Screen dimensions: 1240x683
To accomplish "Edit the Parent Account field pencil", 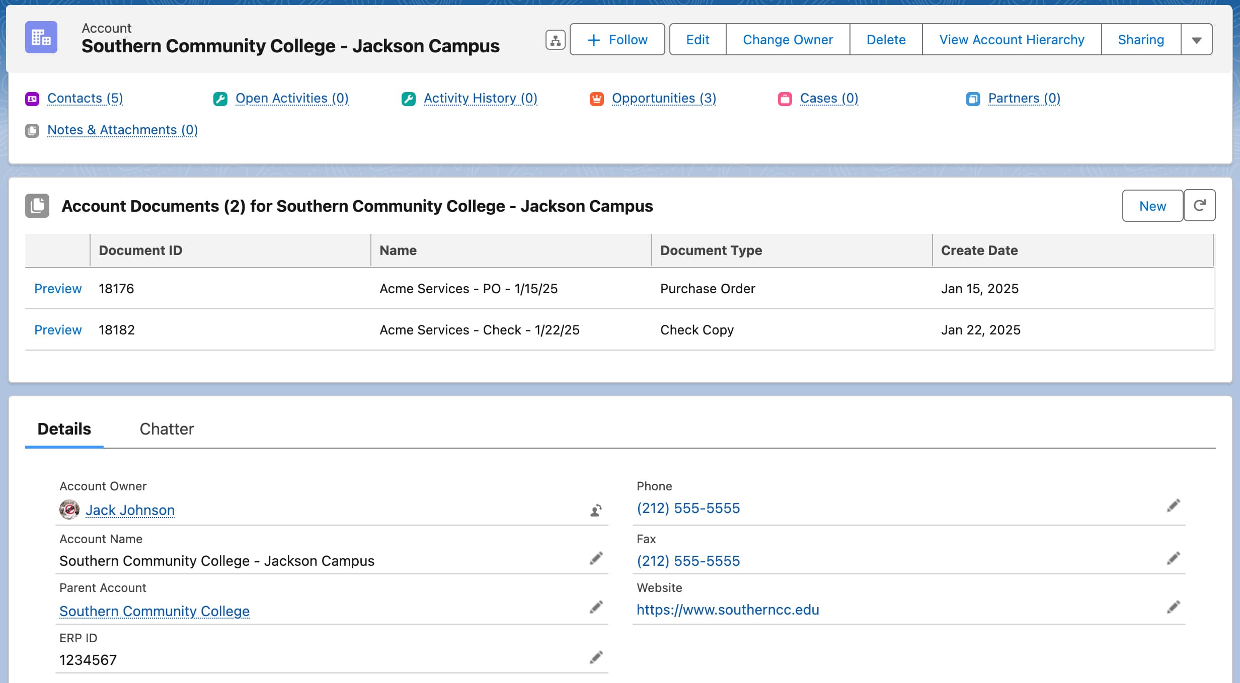I will tap(596, 608).
